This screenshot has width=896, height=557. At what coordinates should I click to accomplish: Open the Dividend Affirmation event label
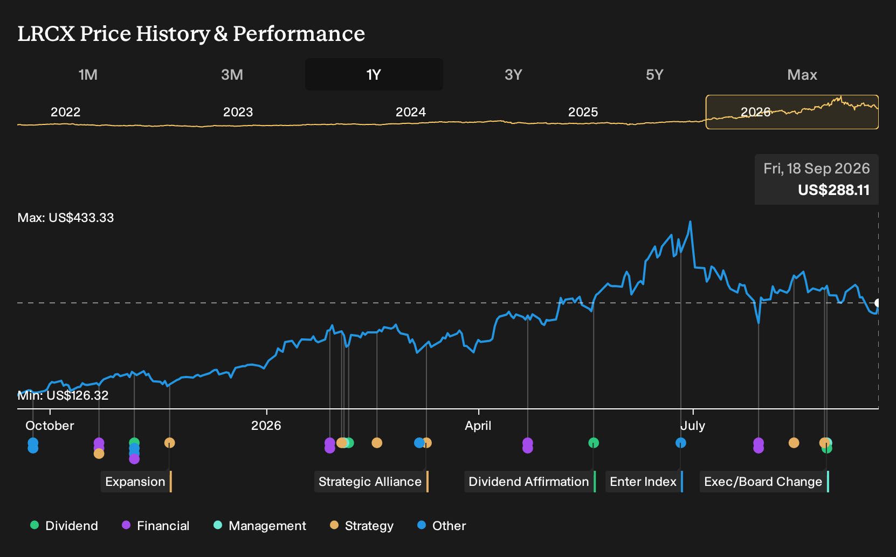[x=529, y=482]
